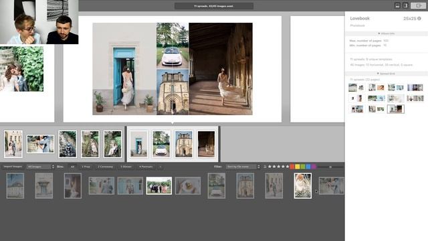Click the Lovebook album title
Screen dimensions: 428x241
[360, 18]
